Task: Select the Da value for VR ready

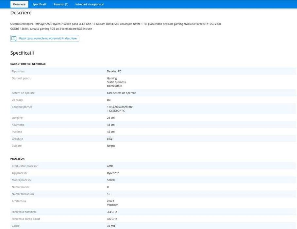Action: tap(109, 100)
